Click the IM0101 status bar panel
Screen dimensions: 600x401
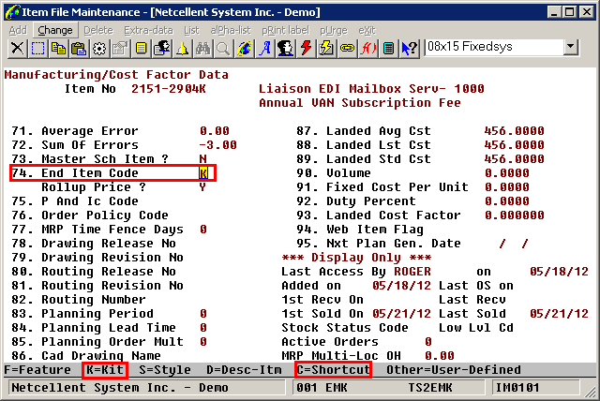535,388
